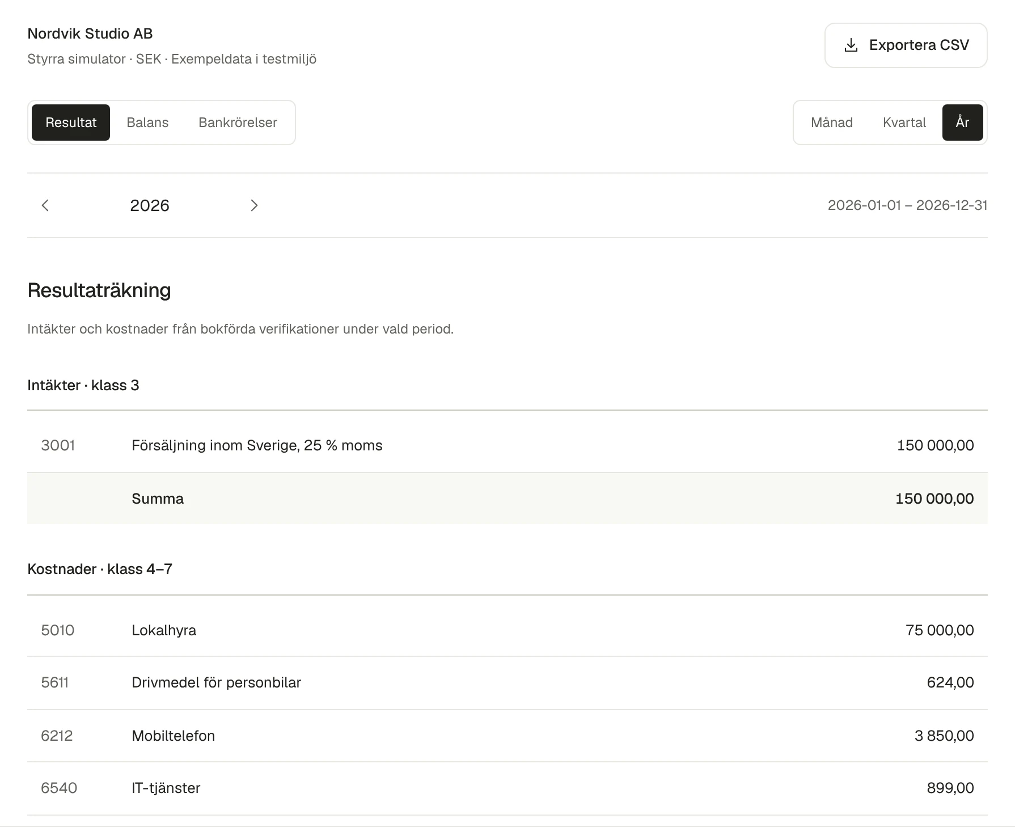Select account number 6540
The width and height of the screenshot is (1015, 827).
point(59,788)
